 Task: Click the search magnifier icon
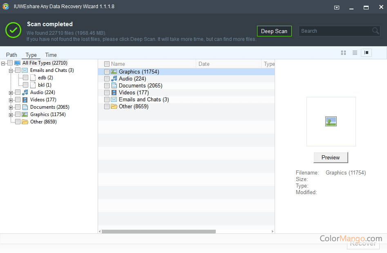pyautogui.click(x=376, y=31)
